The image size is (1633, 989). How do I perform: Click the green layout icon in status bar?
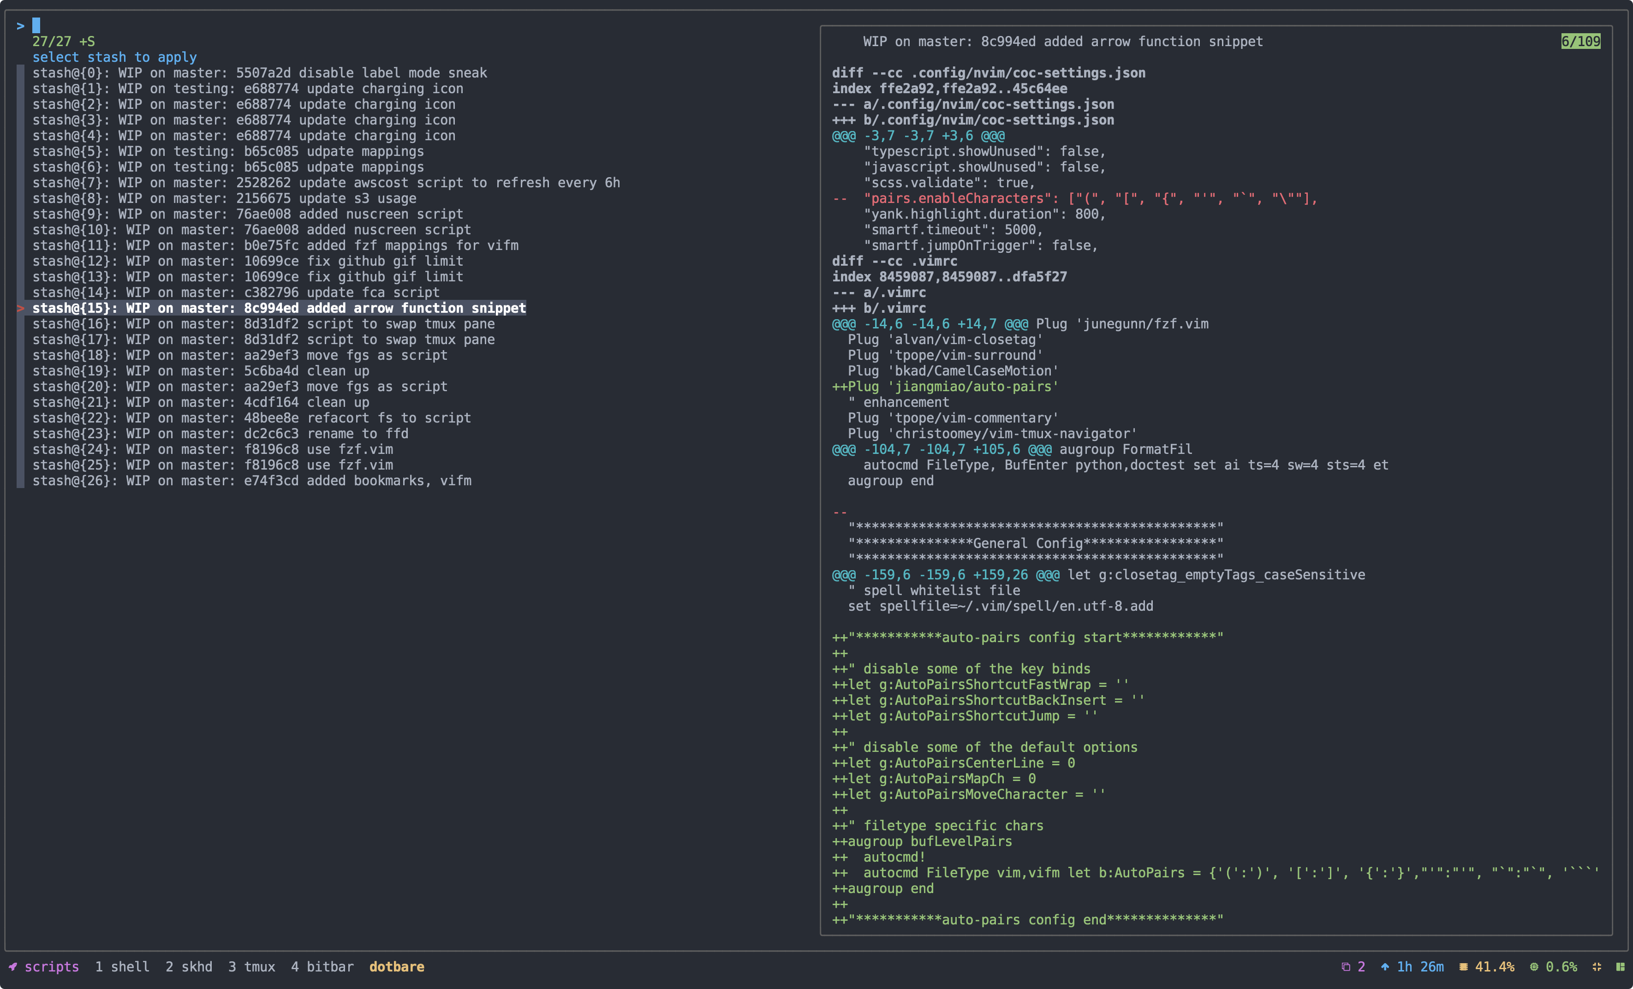point(1621,966)
